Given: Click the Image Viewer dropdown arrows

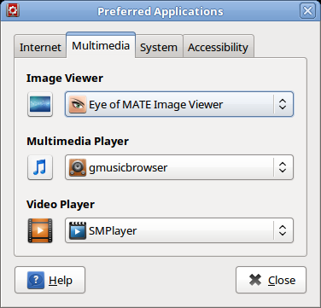Looking at the screenshot, I should click(283, 104).
